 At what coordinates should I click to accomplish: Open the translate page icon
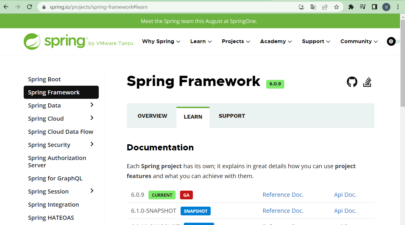pyautogui.click(x=313, y=7)
